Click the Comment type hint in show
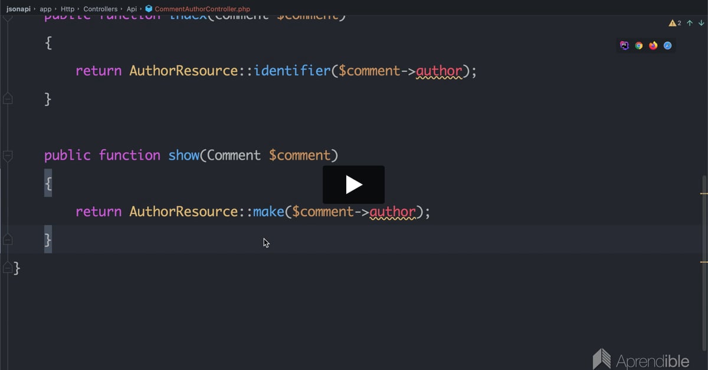Screen dimensions: 708x370 (x=234, y=156)
